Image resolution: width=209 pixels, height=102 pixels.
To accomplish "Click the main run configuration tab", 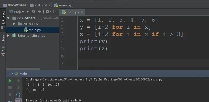I will 21,74.
